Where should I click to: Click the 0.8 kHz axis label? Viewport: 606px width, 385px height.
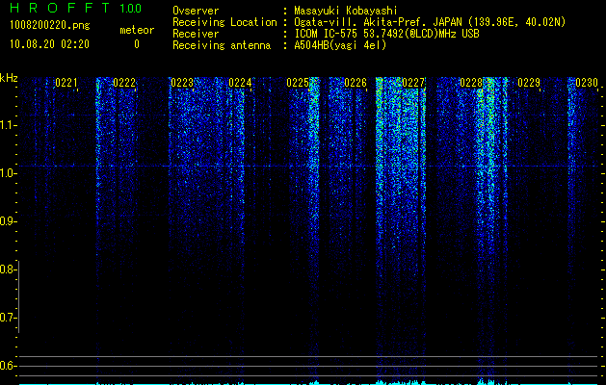coord(7,269)
